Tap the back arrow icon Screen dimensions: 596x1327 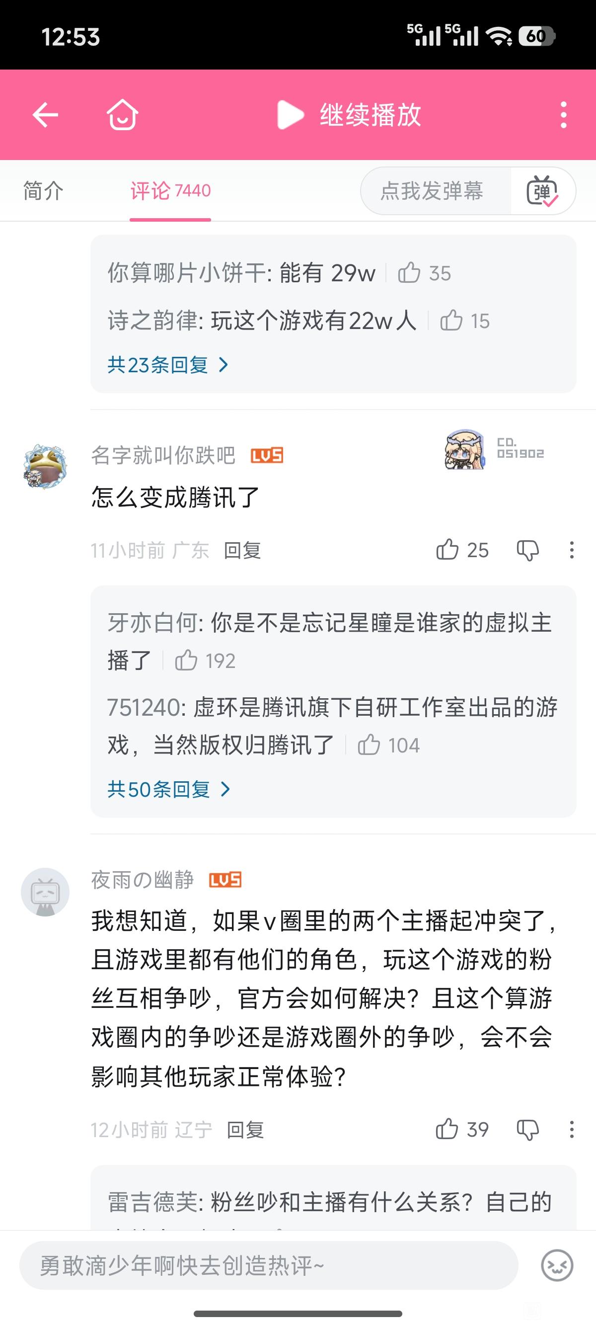coord(45,114)
